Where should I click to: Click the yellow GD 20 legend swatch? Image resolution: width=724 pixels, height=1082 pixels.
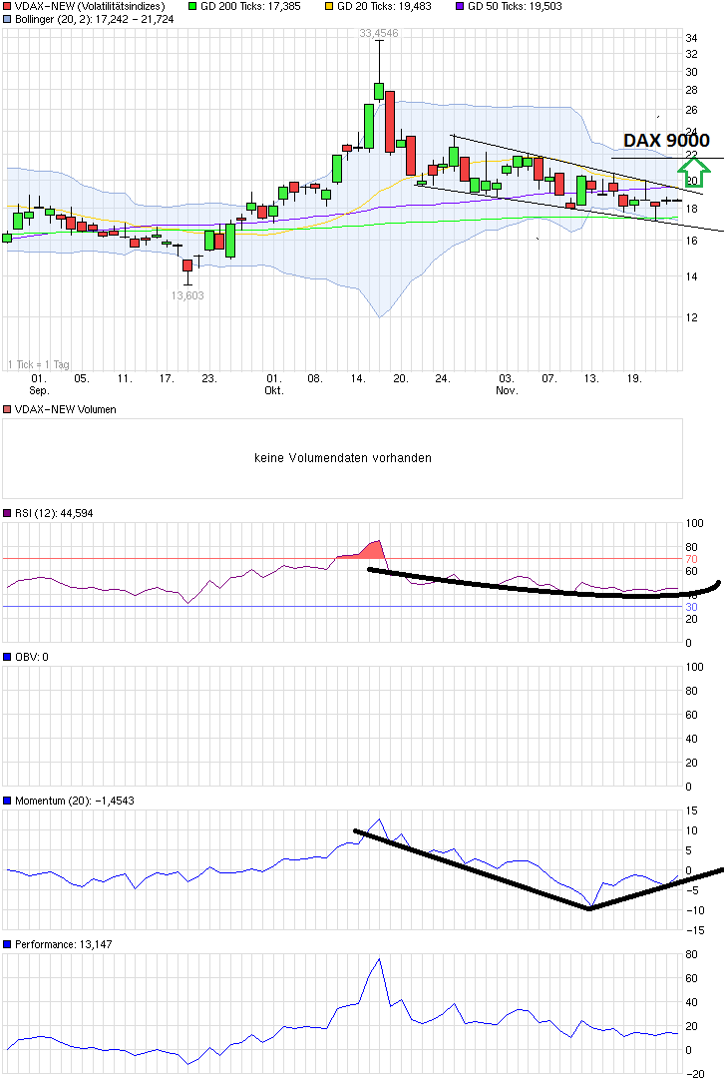point(330,6)
